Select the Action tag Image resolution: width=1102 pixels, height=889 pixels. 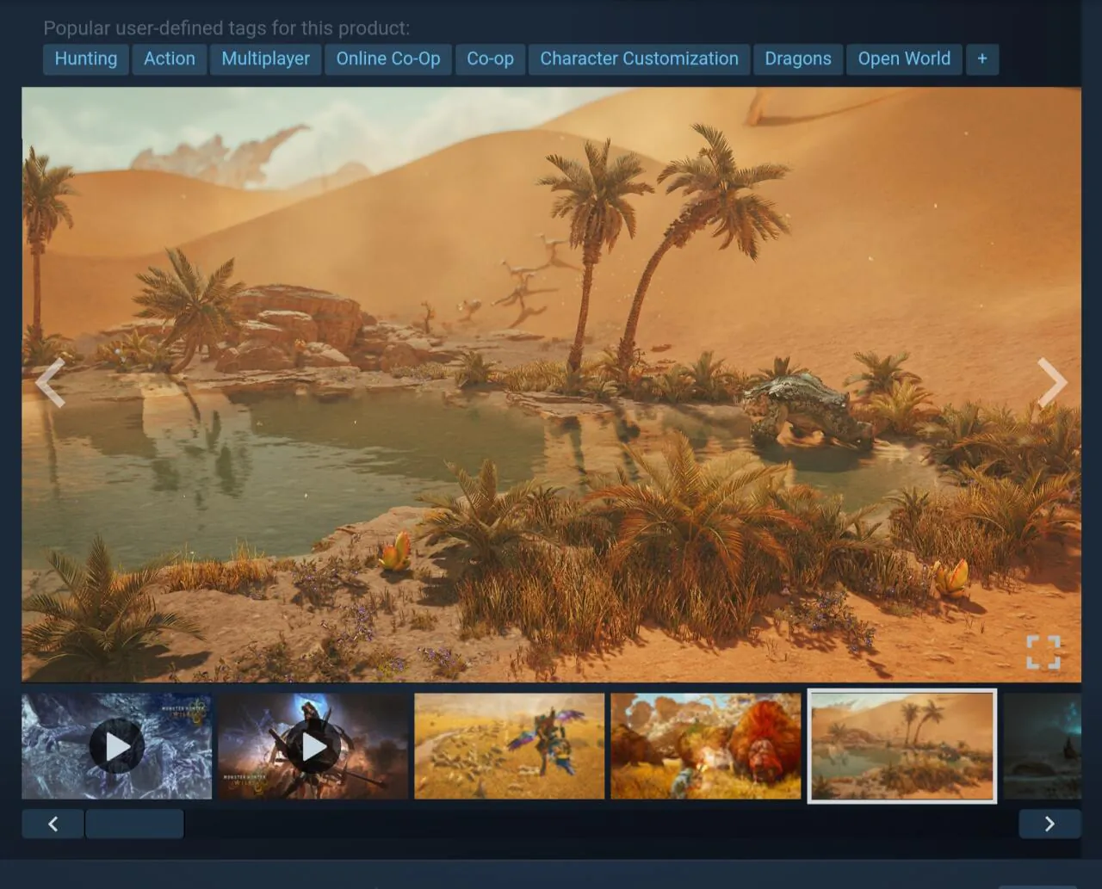170,59
